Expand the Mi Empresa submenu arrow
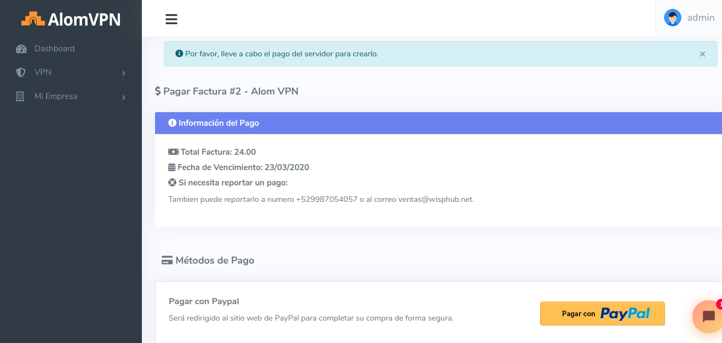The image size is (722, 343). 124,97
